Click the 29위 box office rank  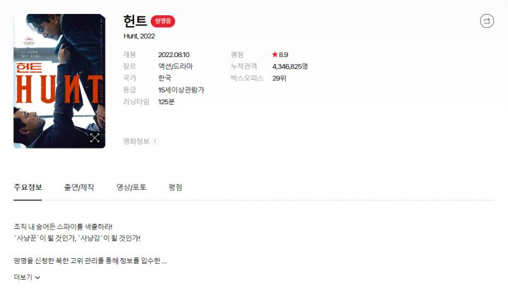point(279,78)
